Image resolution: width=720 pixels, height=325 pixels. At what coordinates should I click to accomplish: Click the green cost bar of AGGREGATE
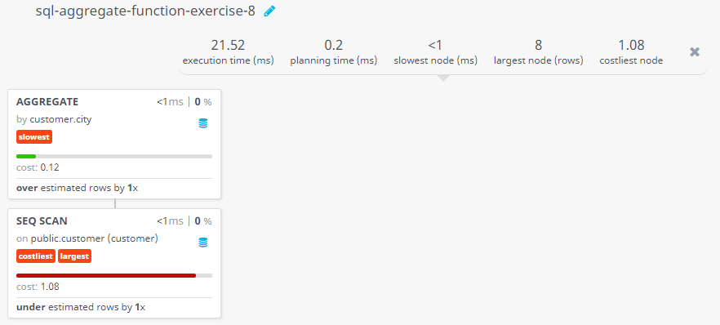tap(26, 157)
